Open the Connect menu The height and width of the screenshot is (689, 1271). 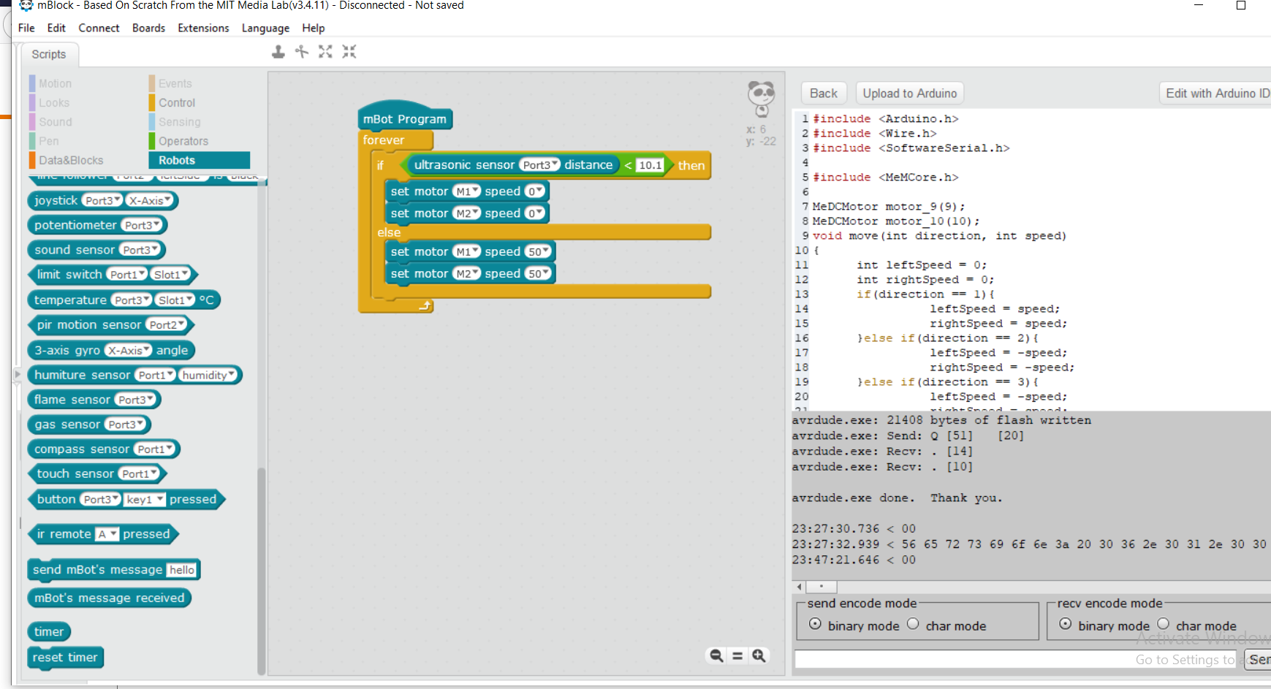(99, 28)
